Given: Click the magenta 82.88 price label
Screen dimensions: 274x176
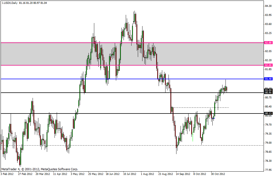Looking at the screenshot, I should pos(268,43).
